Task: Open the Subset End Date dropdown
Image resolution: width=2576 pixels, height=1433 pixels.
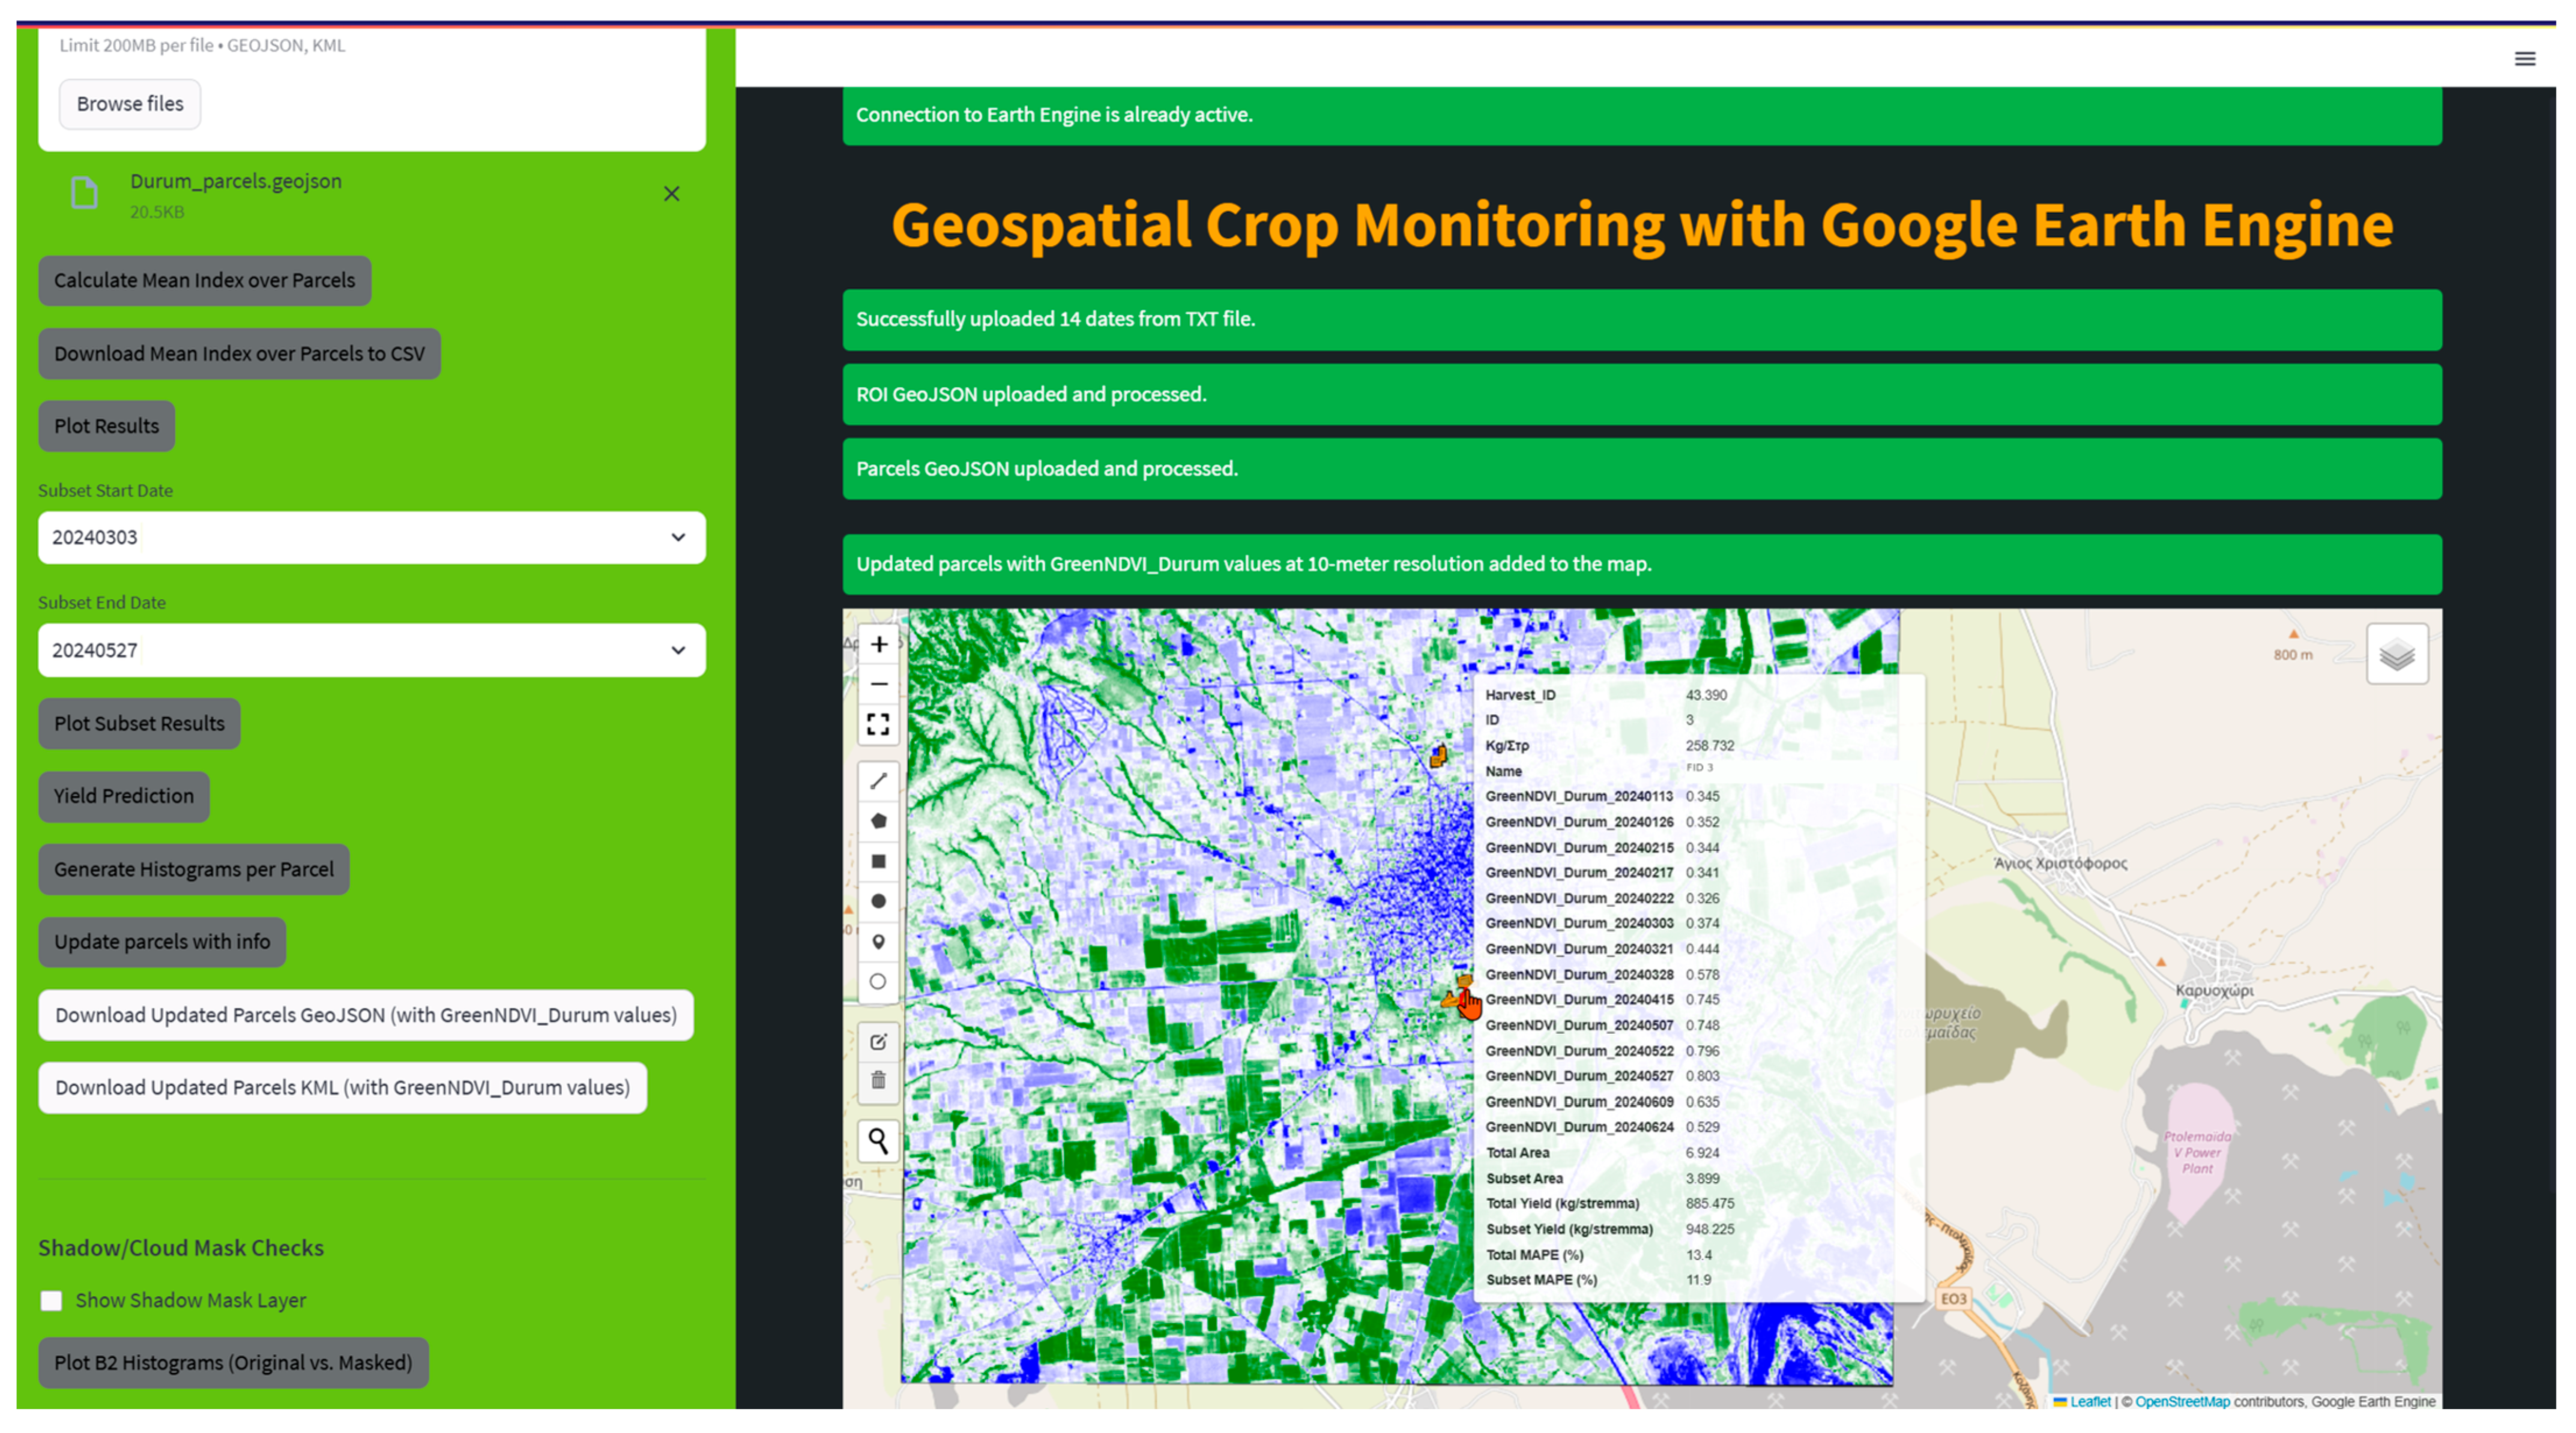Action: [372, 650]
